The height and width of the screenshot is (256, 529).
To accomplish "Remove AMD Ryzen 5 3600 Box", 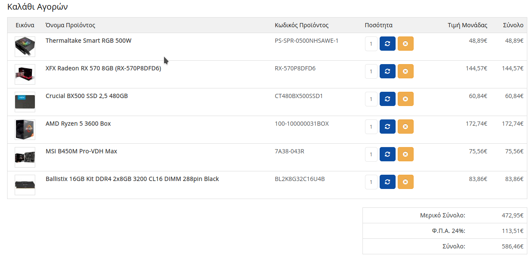I will coord(405,127).
